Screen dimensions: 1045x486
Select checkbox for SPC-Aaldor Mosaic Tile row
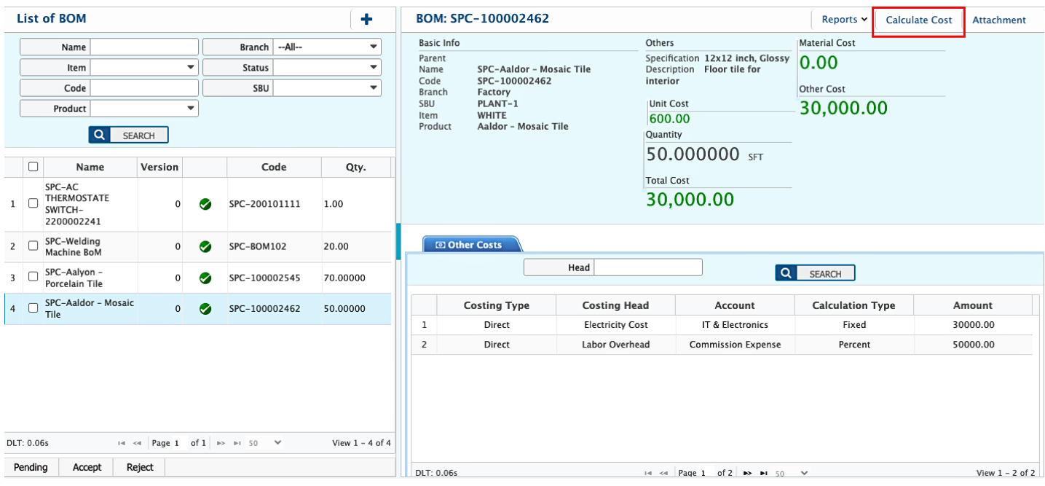click(33, 308)
